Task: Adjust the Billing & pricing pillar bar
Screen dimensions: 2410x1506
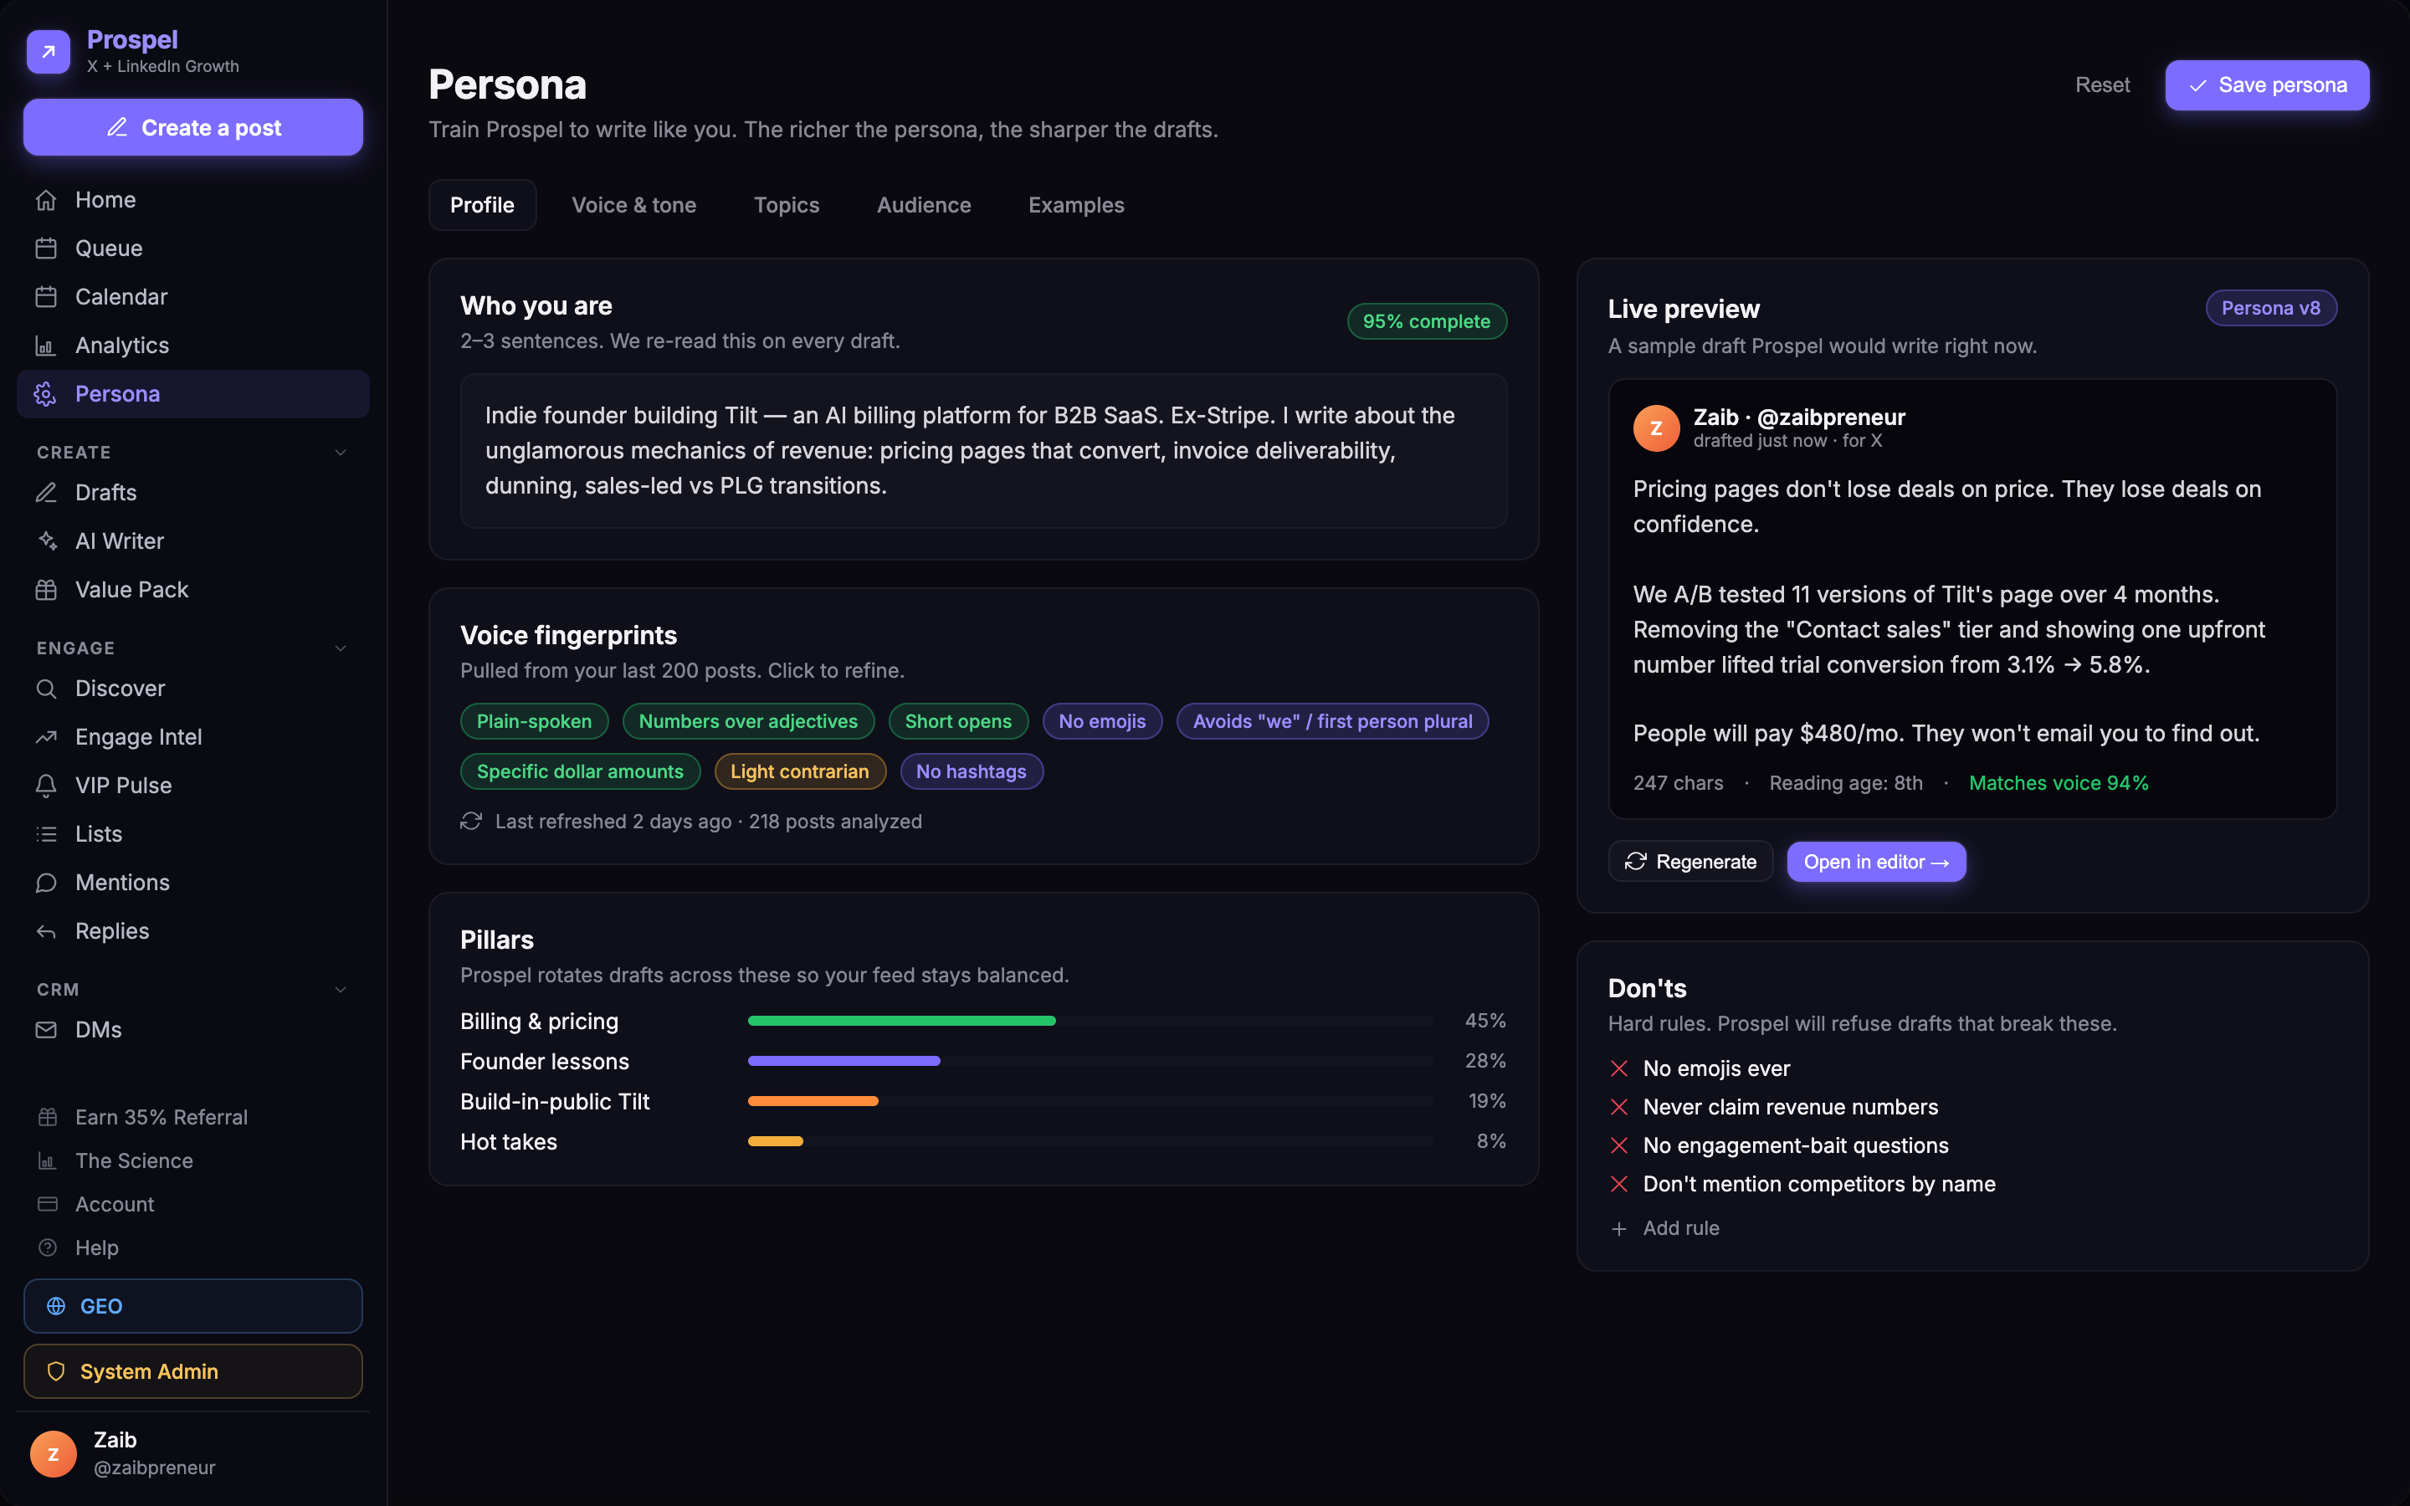Action: [x=1090, y=1021]
